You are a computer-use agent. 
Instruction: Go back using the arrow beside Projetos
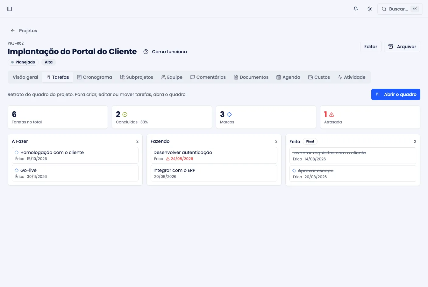click(13, 31)
